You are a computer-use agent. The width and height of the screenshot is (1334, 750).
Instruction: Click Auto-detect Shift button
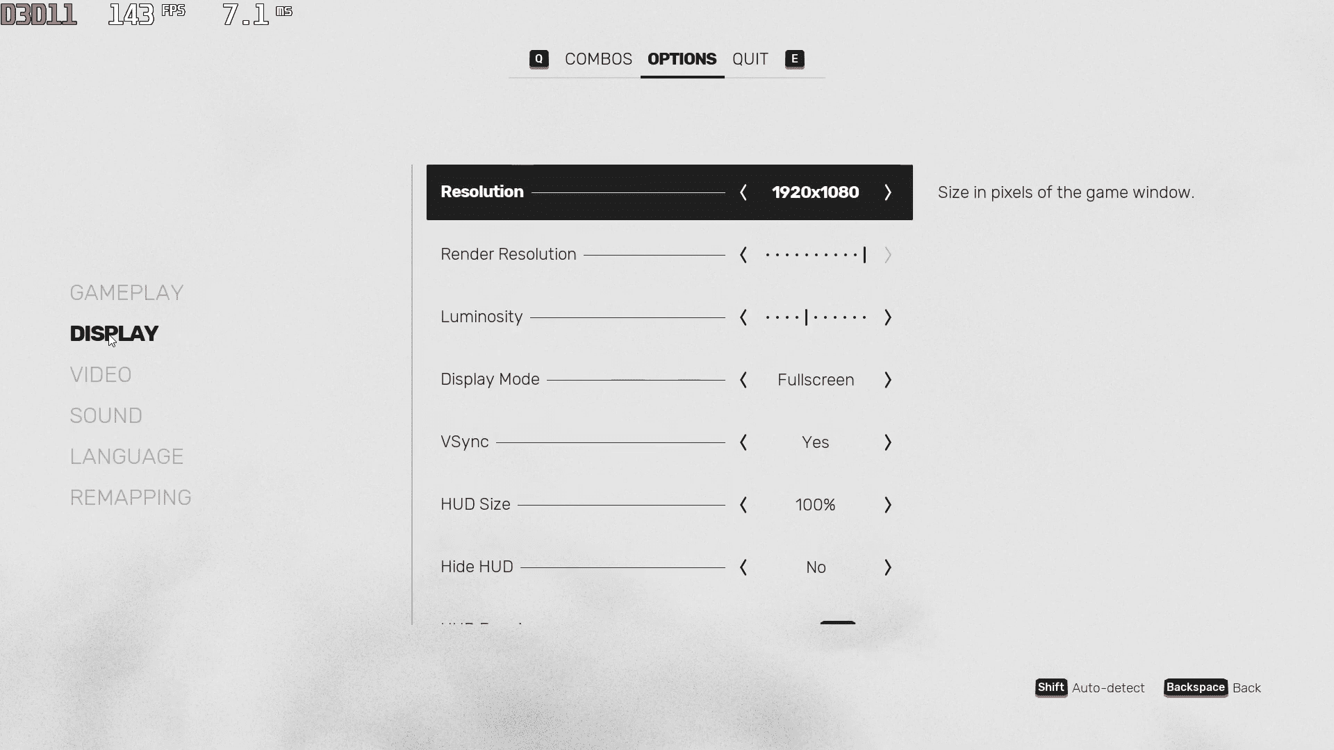[1051, 687]
